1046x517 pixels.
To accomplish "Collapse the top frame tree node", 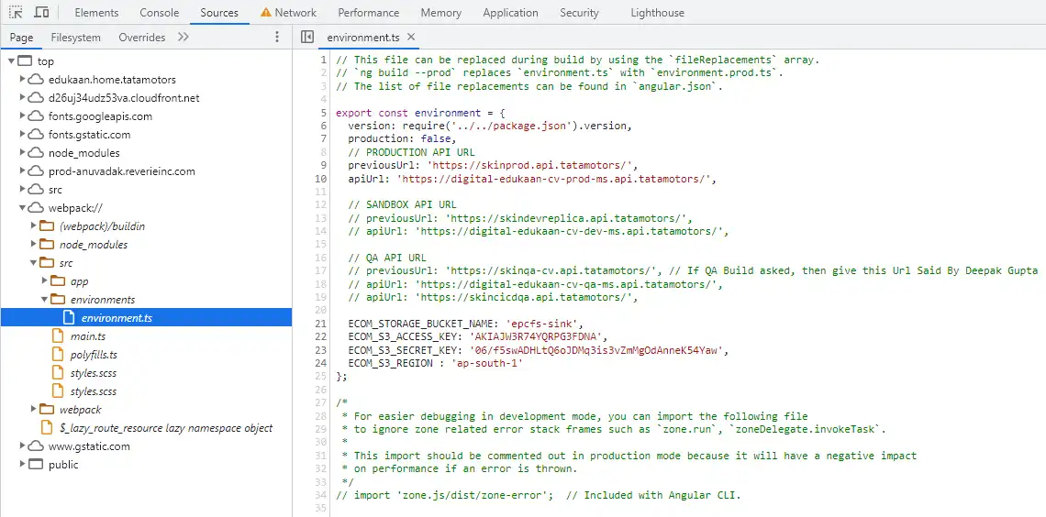I will click(x=12, y=61).
